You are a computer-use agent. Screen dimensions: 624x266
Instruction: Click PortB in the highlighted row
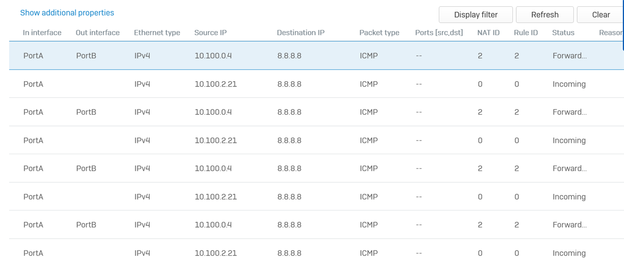86,55
